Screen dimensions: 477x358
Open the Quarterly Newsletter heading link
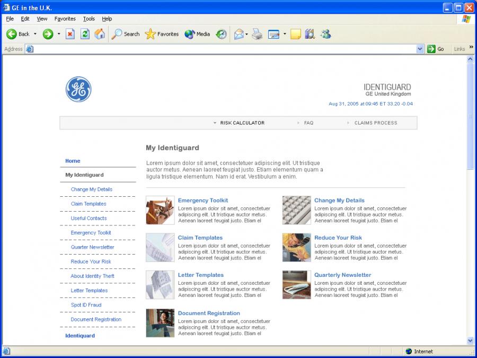(x=342, y=275)
